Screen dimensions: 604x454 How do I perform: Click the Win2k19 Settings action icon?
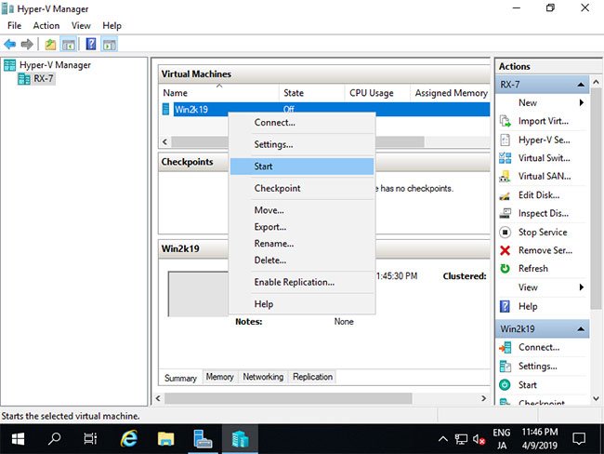click(505, 366)
